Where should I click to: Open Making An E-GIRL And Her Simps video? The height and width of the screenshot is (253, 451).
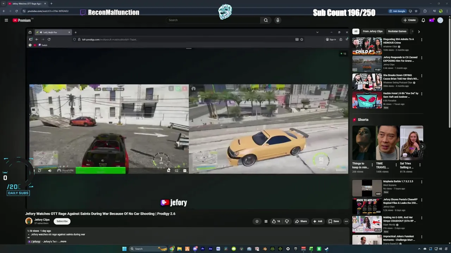[x=367, y=224]
